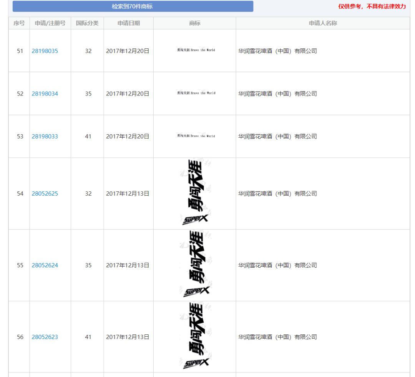
Task: Click class 32 in row 54
Action: point(88,194)
